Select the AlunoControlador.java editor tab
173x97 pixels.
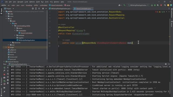point(84,9)
